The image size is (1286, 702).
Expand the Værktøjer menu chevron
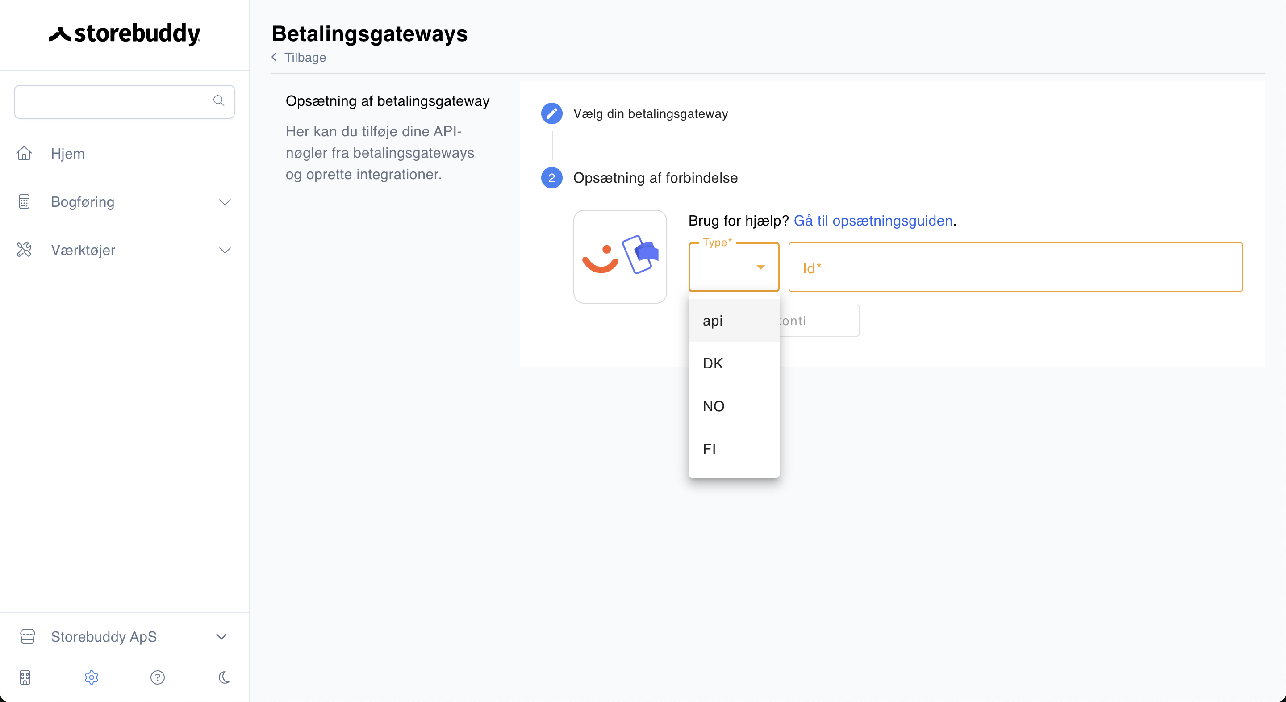coord(225,250)
